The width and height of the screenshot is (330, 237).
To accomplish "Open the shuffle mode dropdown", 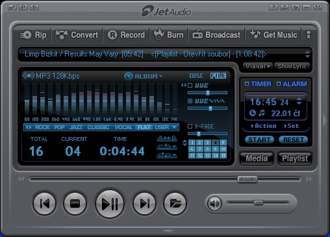I will 167,155.
